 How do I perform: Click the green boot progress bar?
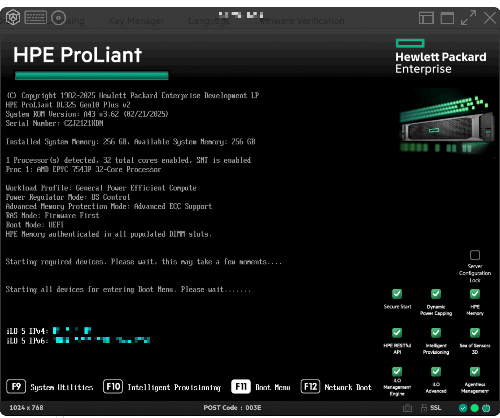click(91, 76)
